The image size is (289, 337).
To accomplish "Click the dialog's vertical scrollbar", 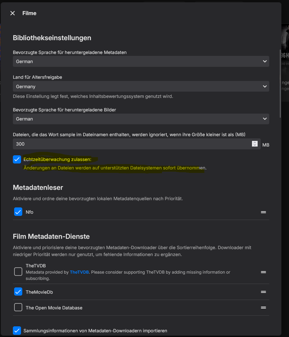I will pyautogui.click(x=280, y=84).
